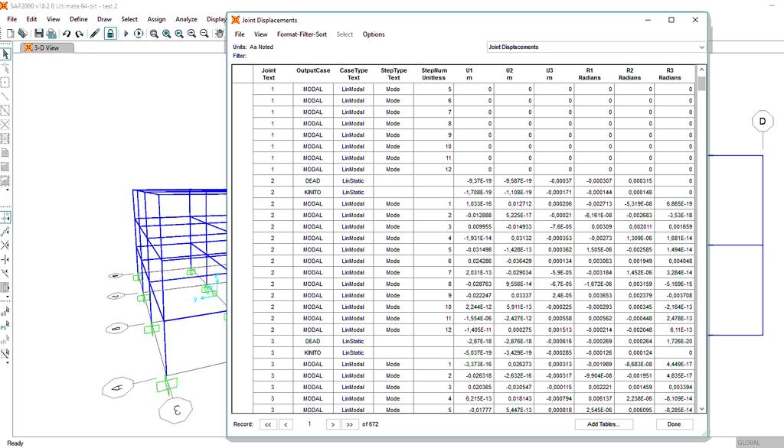Select the Draw Rectangular Area tool

5,167
